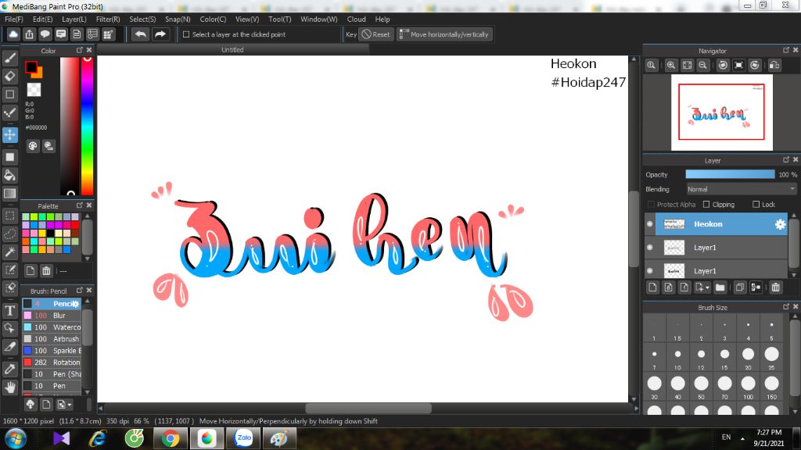Select the Hand tool
This screenshot has width=801, height=450.
click(9, 387)
